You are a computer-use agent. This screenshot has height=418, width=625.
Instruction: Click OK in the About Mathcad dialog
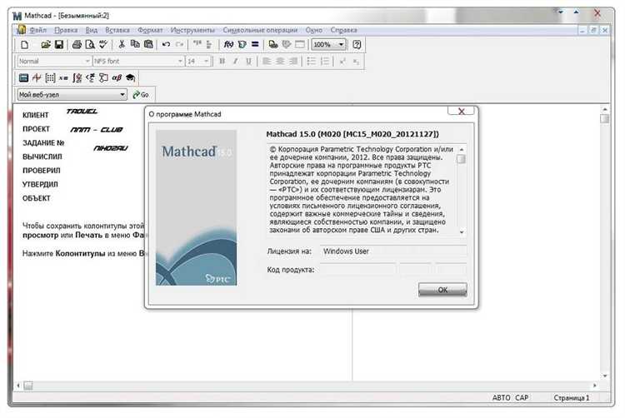click(442, 290)
